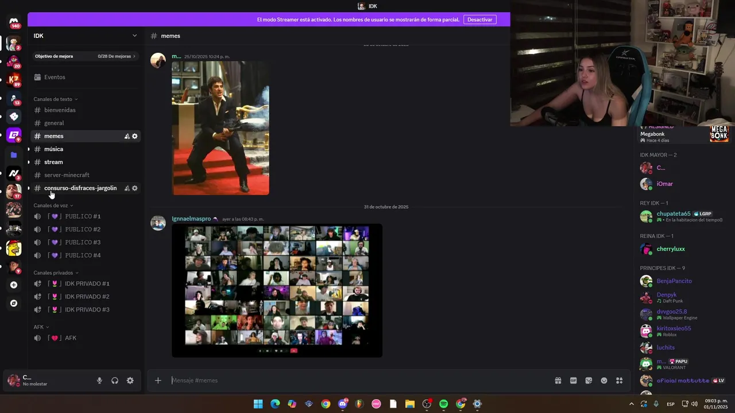Viewport: 735px width, 413px height.
Task: Open User Settings gear icon
Action: pyautogui.click(x=130, y=380)
